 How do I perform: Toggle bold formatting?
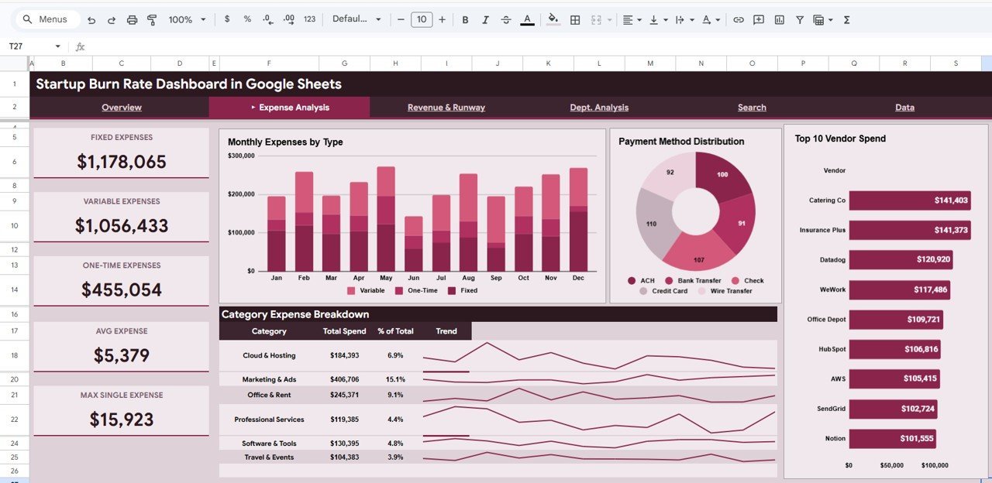[465, 19]
